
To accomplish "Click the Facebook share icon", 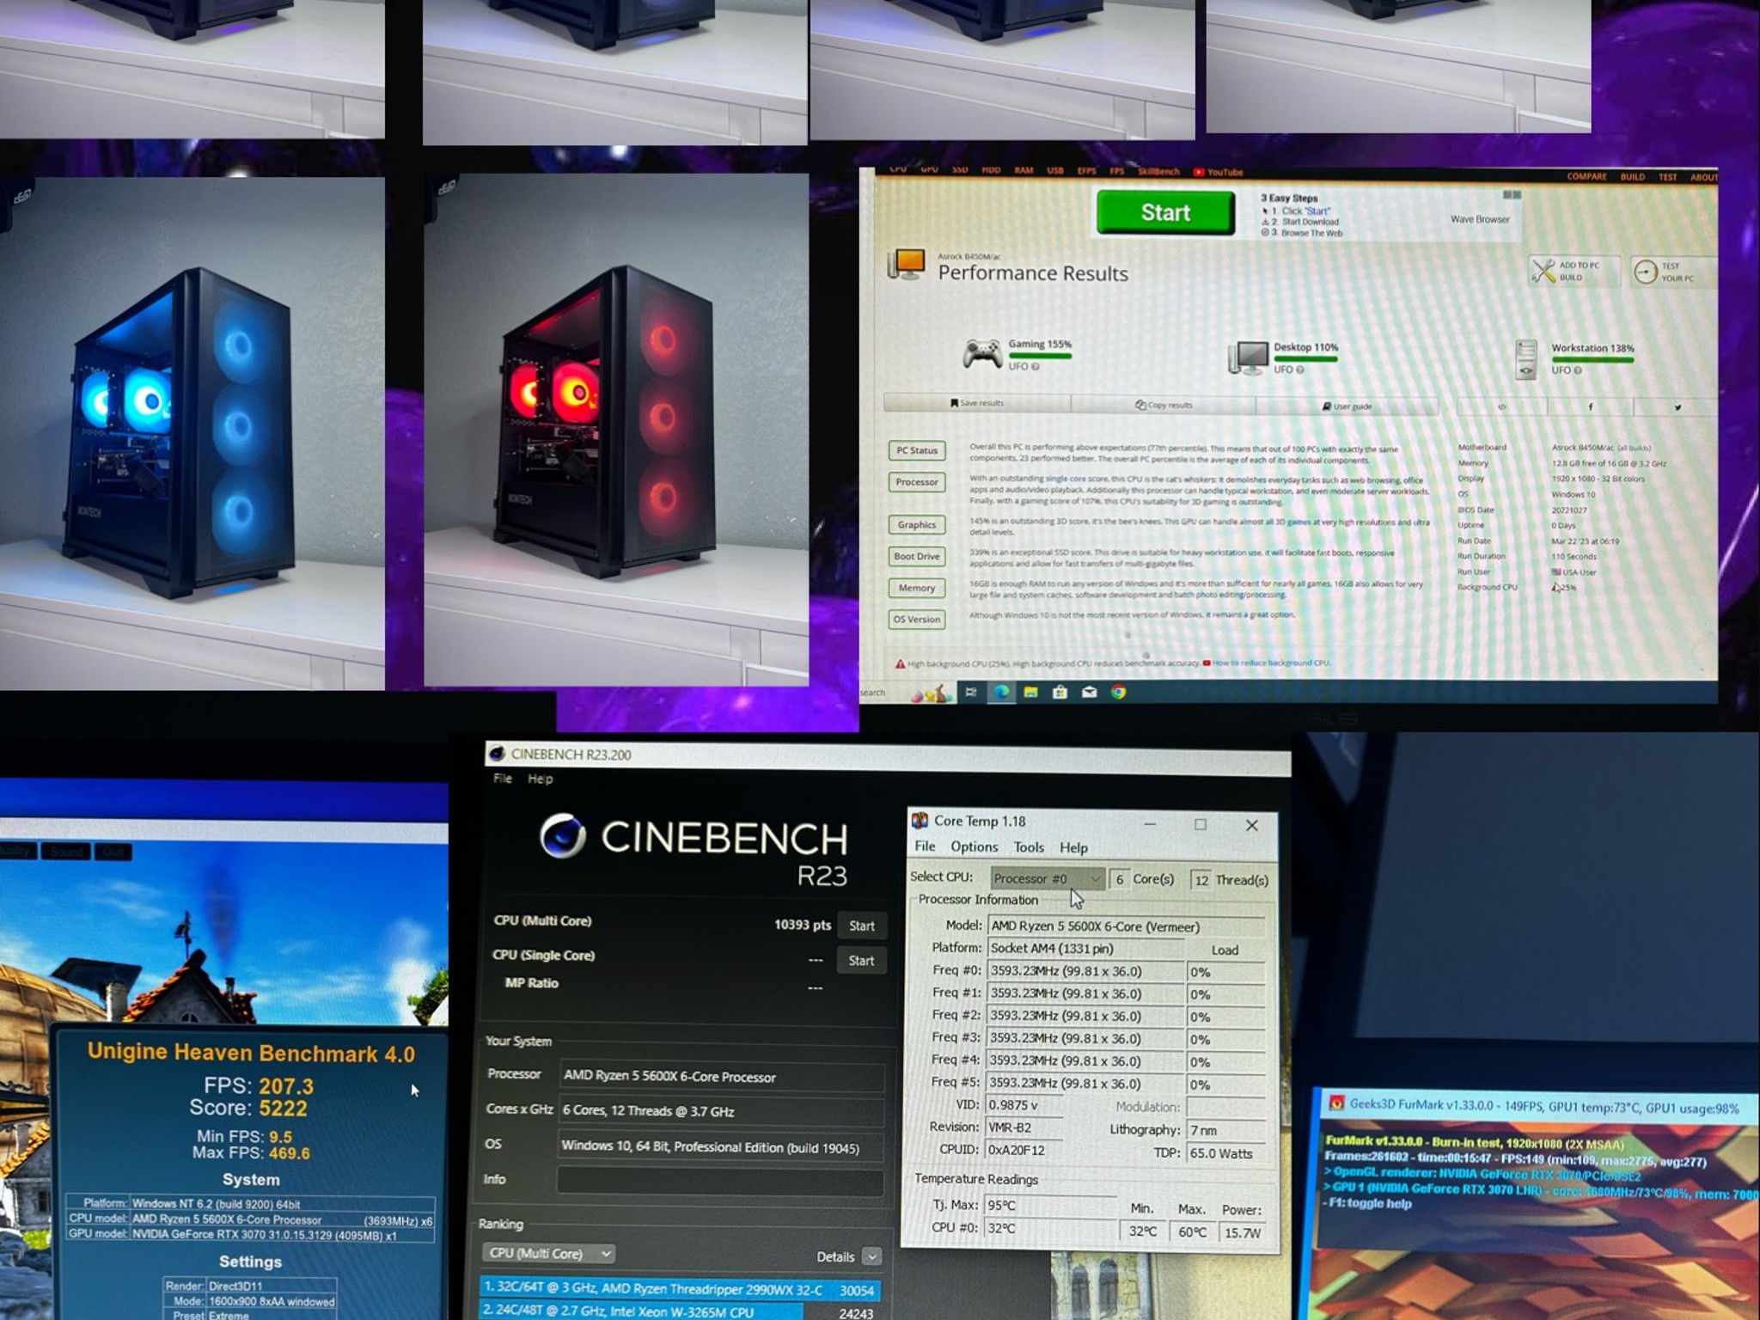I will click(x=1590, y=407).
